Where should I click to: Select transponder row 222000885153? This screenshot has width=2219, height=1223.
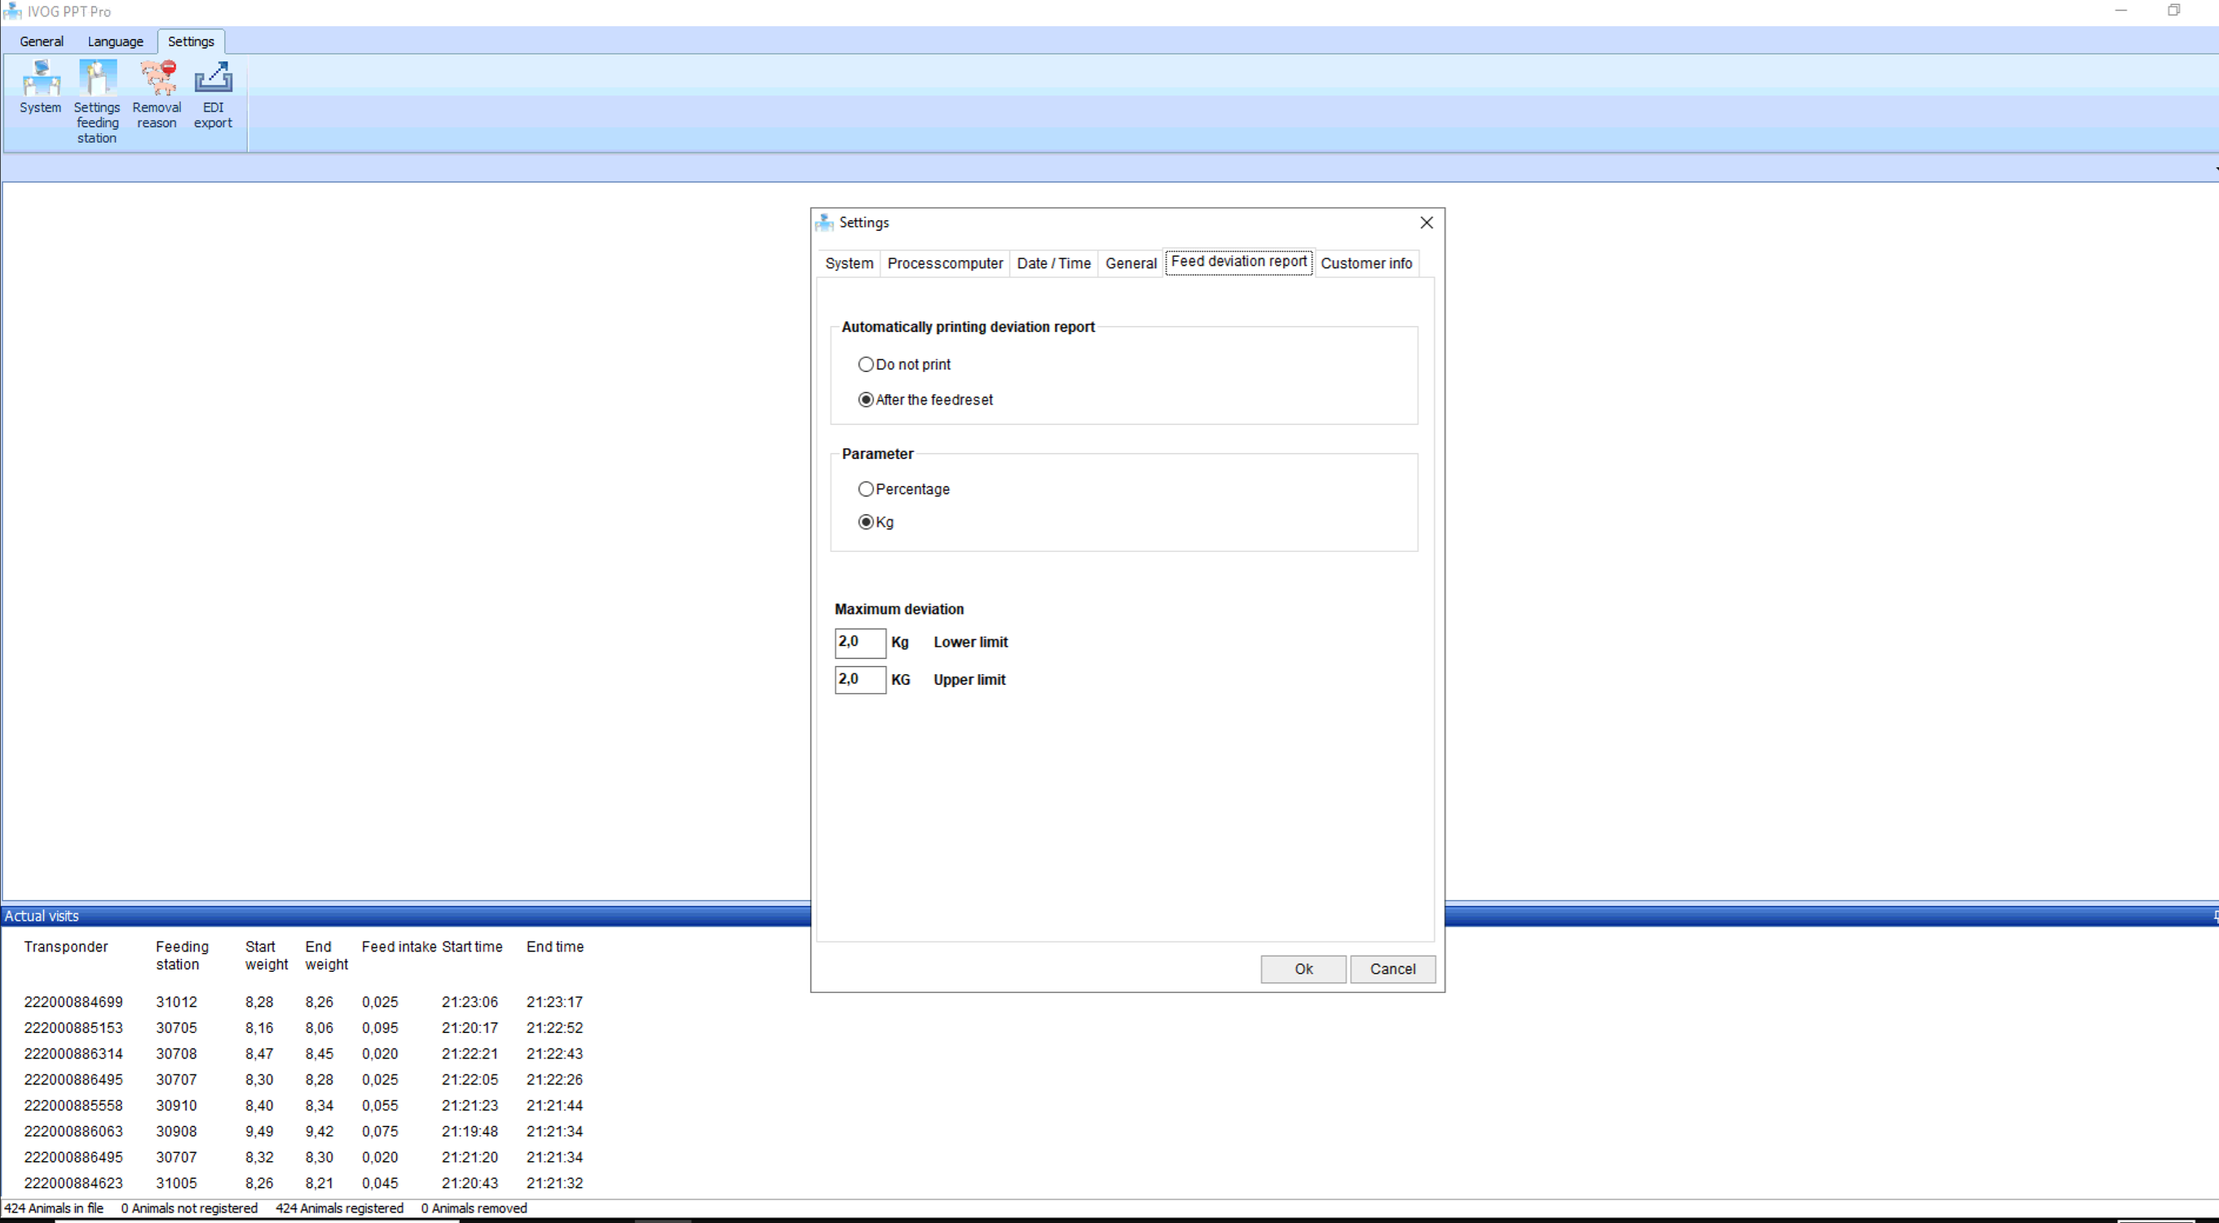(x=73, y=1027)
